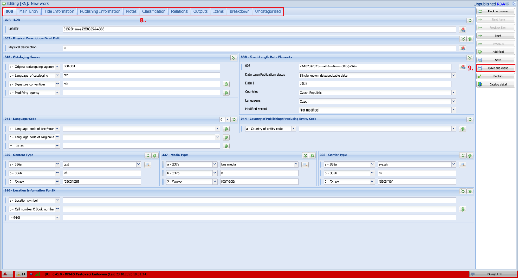
Task: Click magnifier lookup icon beside 337a bez média
Action: 305,164
